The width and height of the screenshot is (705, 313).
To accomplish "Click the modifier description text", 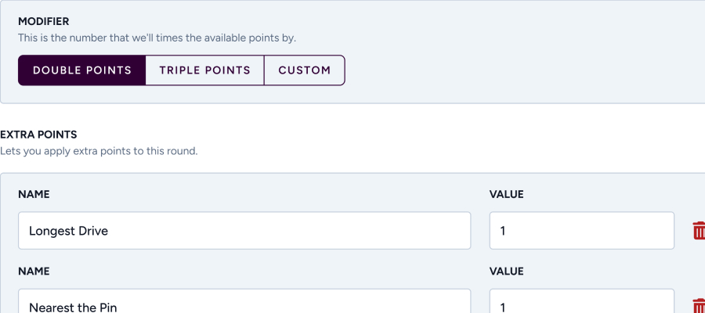I will point(157,38).
